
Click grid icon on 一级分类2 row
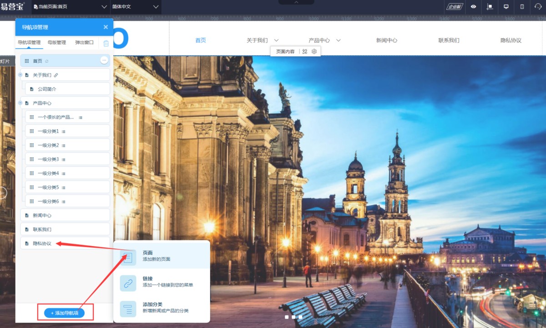pyautogui.click(x=31, y=145)
